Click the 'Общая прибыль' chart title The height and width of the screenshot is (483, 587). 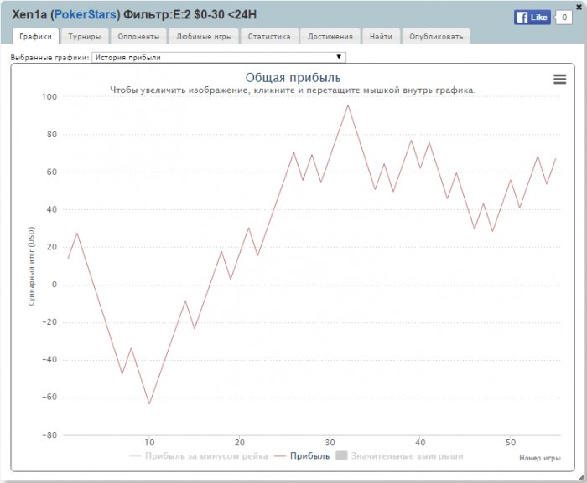pos(293,78)
